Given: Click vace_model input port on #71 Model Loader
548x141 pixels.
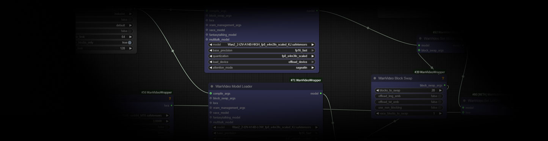Looking at the screenshot, I should tap(210, 113).
